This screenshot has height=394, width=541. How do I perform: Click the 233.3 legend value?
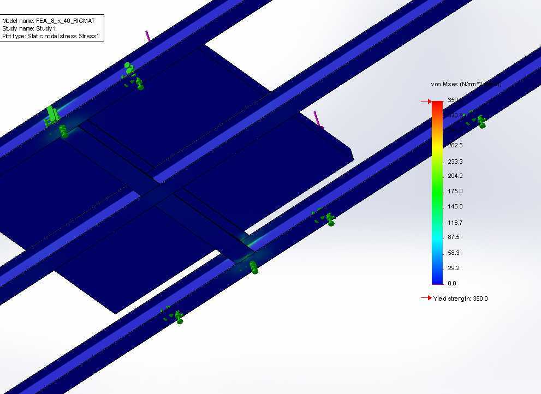pyautogui.click(x=455, y=162)
